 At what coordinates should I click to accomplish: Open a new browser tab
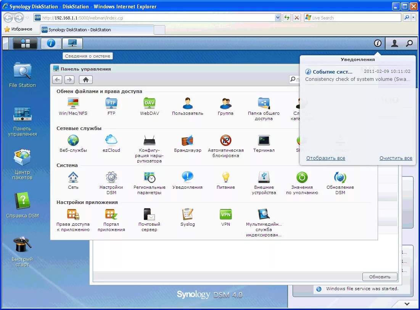(x=159, y=30)
